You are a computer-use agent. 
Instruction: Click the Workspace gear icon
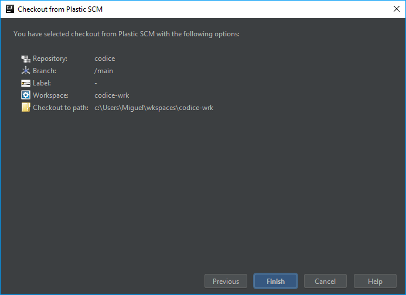click(x=26, y=95)
